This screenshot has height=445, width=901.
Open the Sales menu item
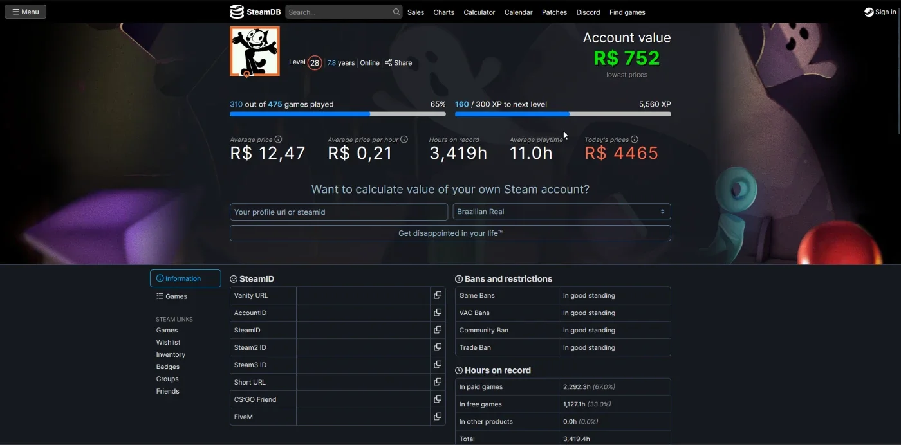(416, 12)
